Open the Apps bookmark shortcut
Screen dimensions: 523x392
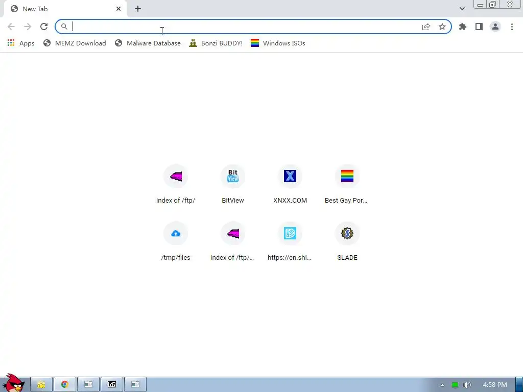(x=20, y=43)
